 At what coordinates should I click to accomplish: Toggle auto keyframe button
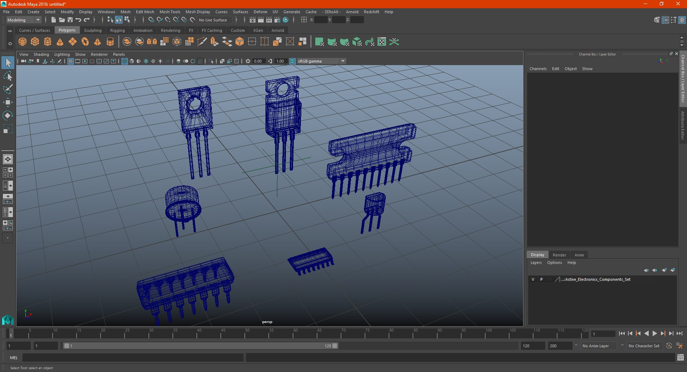669,346
